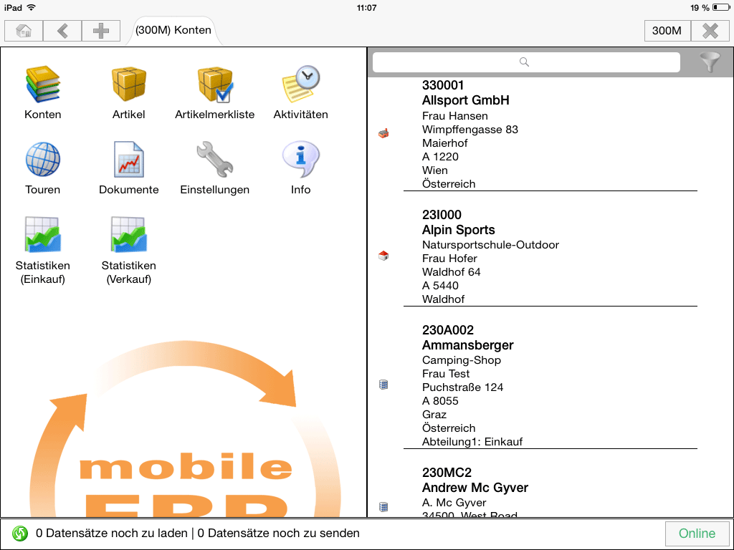This screenshot has height=550, width=734.
Task: Click address line Wimpffengasse 83
Action: [x=470, y=130]
